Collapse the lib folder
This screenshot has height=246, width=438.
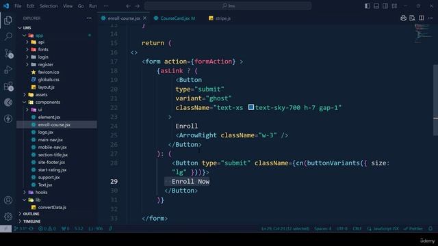25,200
